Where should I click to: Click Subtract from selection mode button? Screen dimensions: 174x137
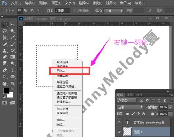pyautogui.click(x=32, y=11)
